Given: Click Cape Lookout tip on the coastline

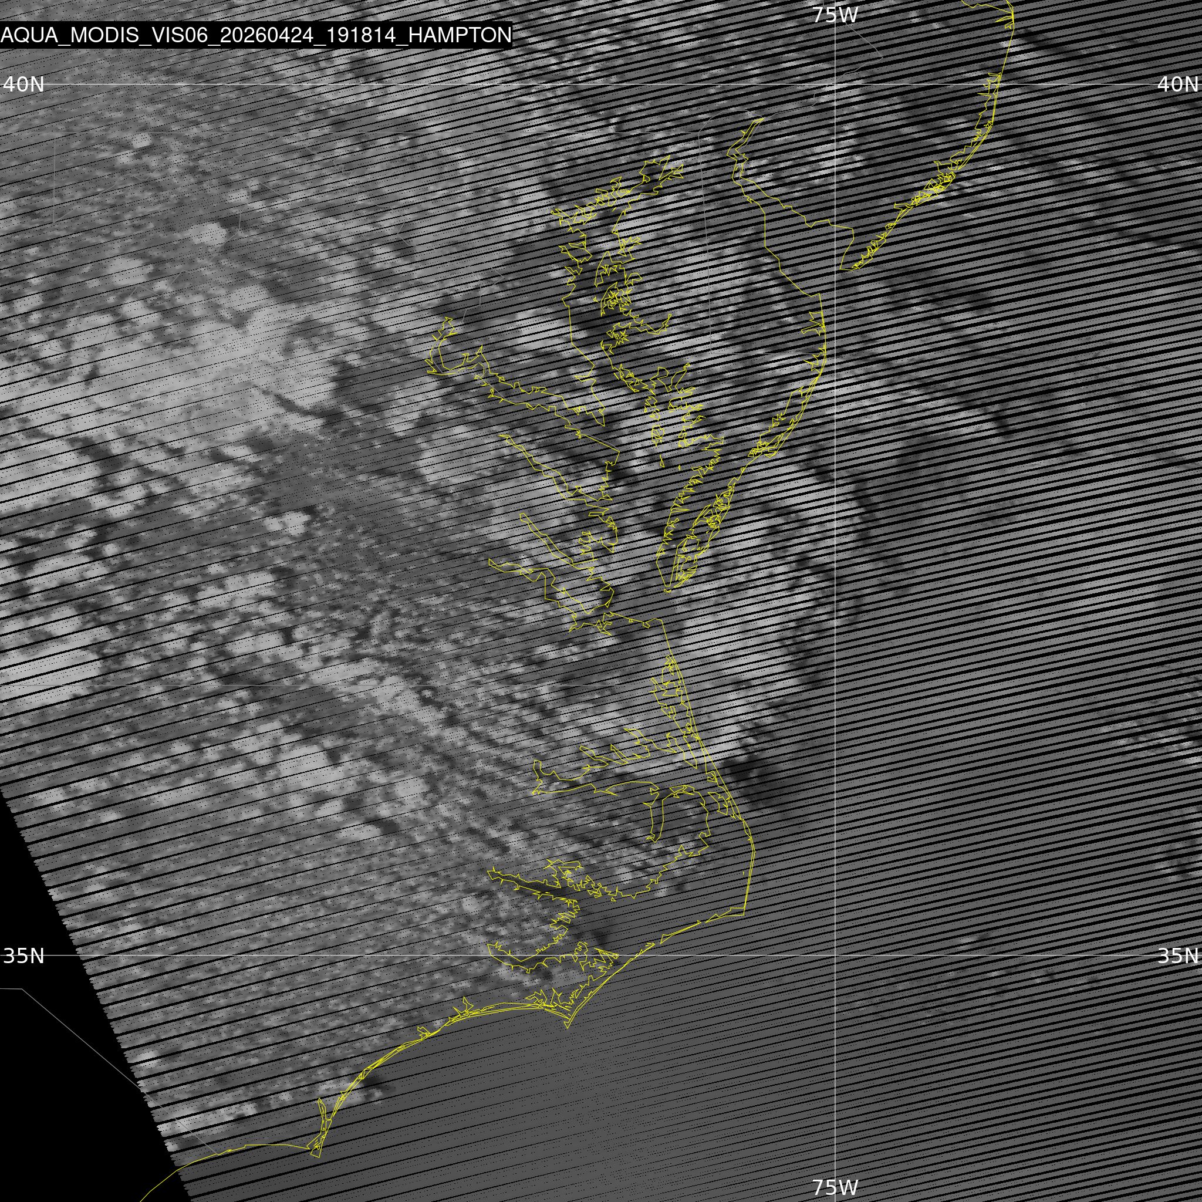Looking at the screenshot, I should (568, 1027).
